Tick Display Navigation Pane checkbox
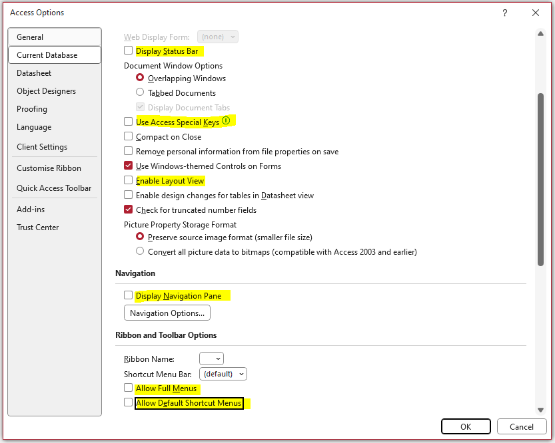 pos(128,295)
